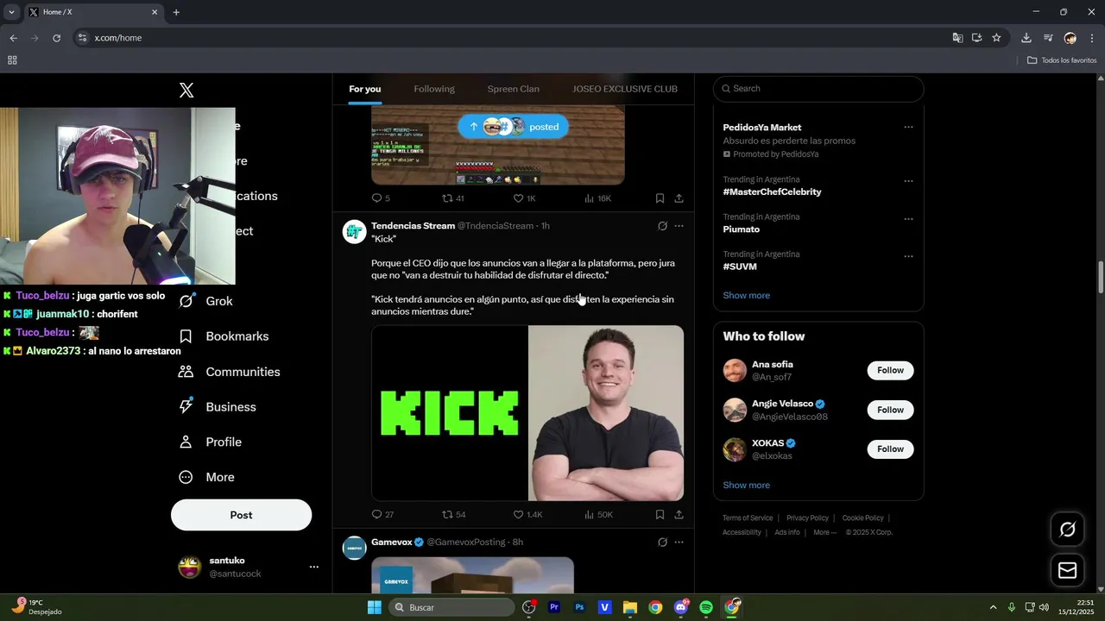View analytics of the 50K views post
Screen dimensions: 1105x621
[598, 514]
